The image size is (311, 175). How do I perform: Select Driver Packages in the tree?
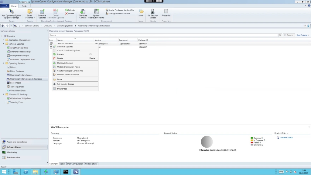17,71
